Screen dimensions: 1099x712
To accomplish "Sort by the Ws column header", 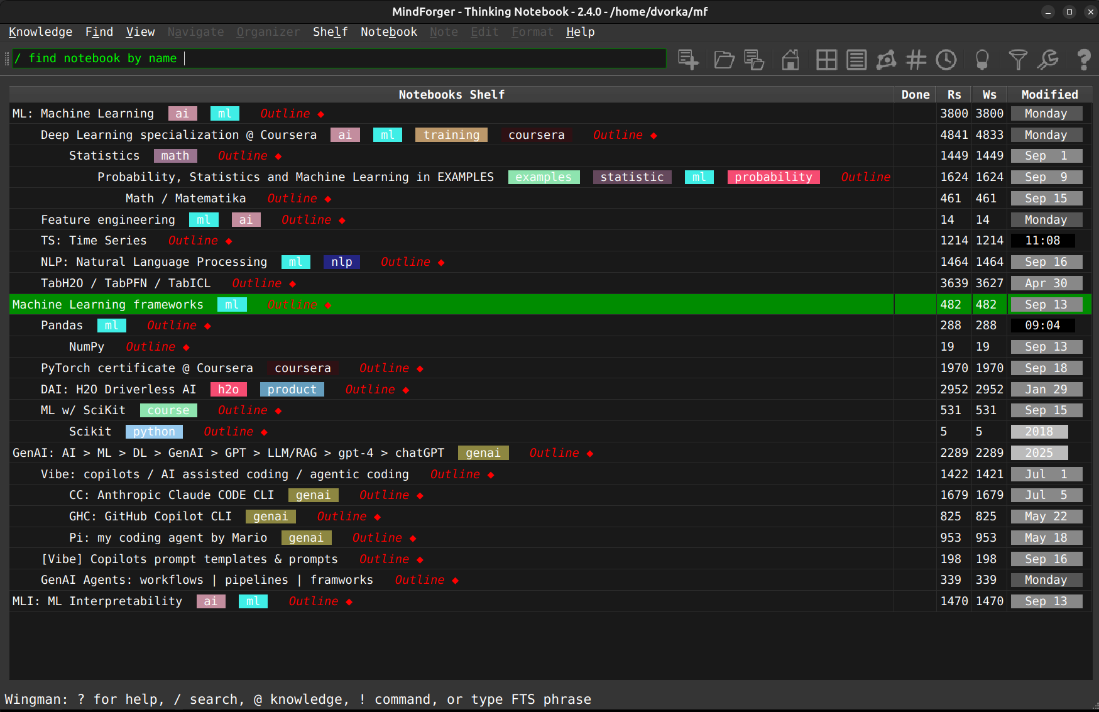I will (990, 94).
